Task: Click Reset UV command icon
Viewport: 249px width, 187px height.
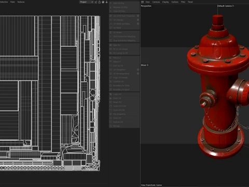Action: (x=111, y=102)
